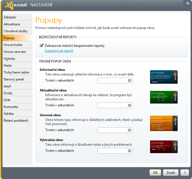Switch to Tichý/herní režim settings
Screen dimensions: 192x179
click(x=17, y=72)
